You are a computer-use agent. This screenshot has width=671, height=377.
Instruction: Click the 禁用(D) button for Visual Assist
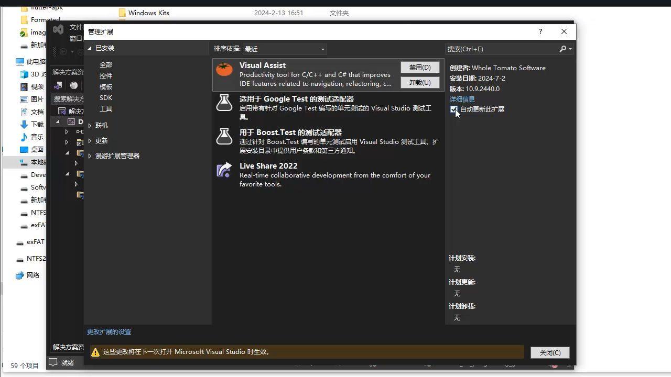point(420,67)
